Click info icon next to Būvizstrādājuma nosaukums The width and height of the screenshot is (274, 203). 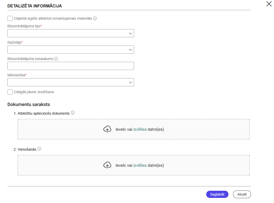pos(56,59)
